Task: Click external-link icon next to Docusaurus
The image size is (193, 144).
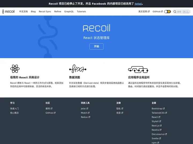Action: [x=166, y=134]
